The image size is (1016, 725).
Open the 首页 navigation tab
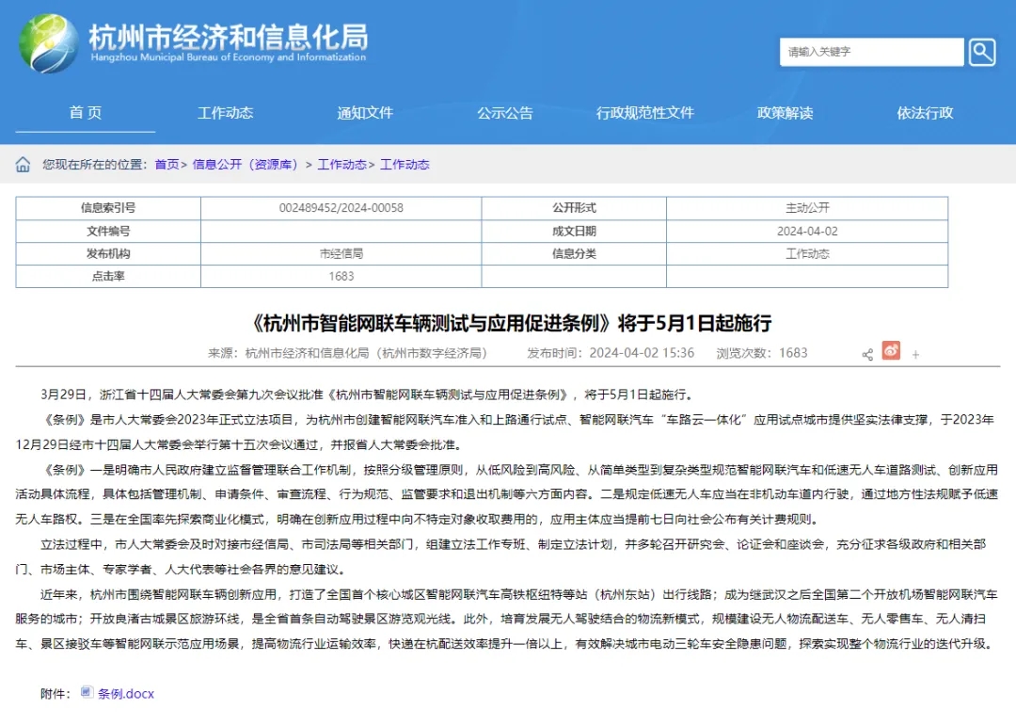tap(86, 113)
